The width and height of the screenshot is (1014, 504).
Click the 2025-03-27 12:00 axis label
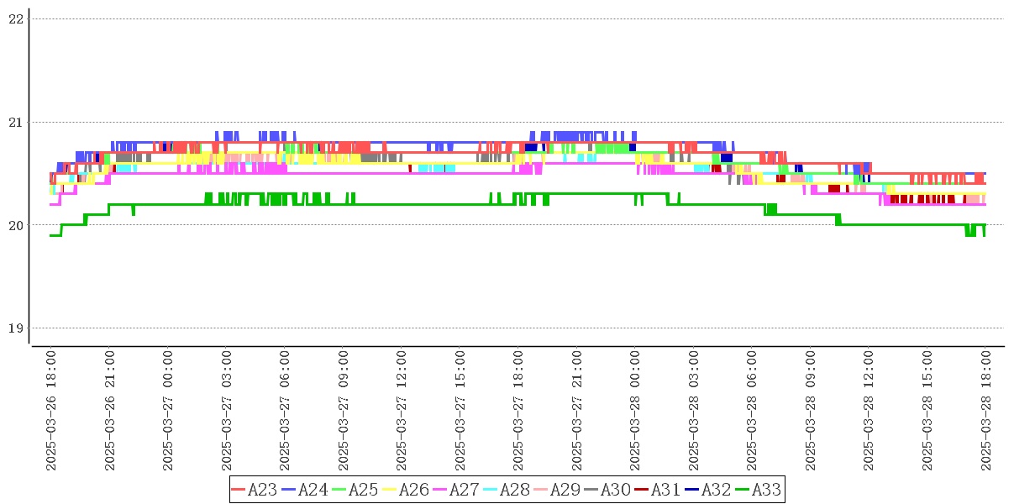pyautogui.click(x=402, y=411)
